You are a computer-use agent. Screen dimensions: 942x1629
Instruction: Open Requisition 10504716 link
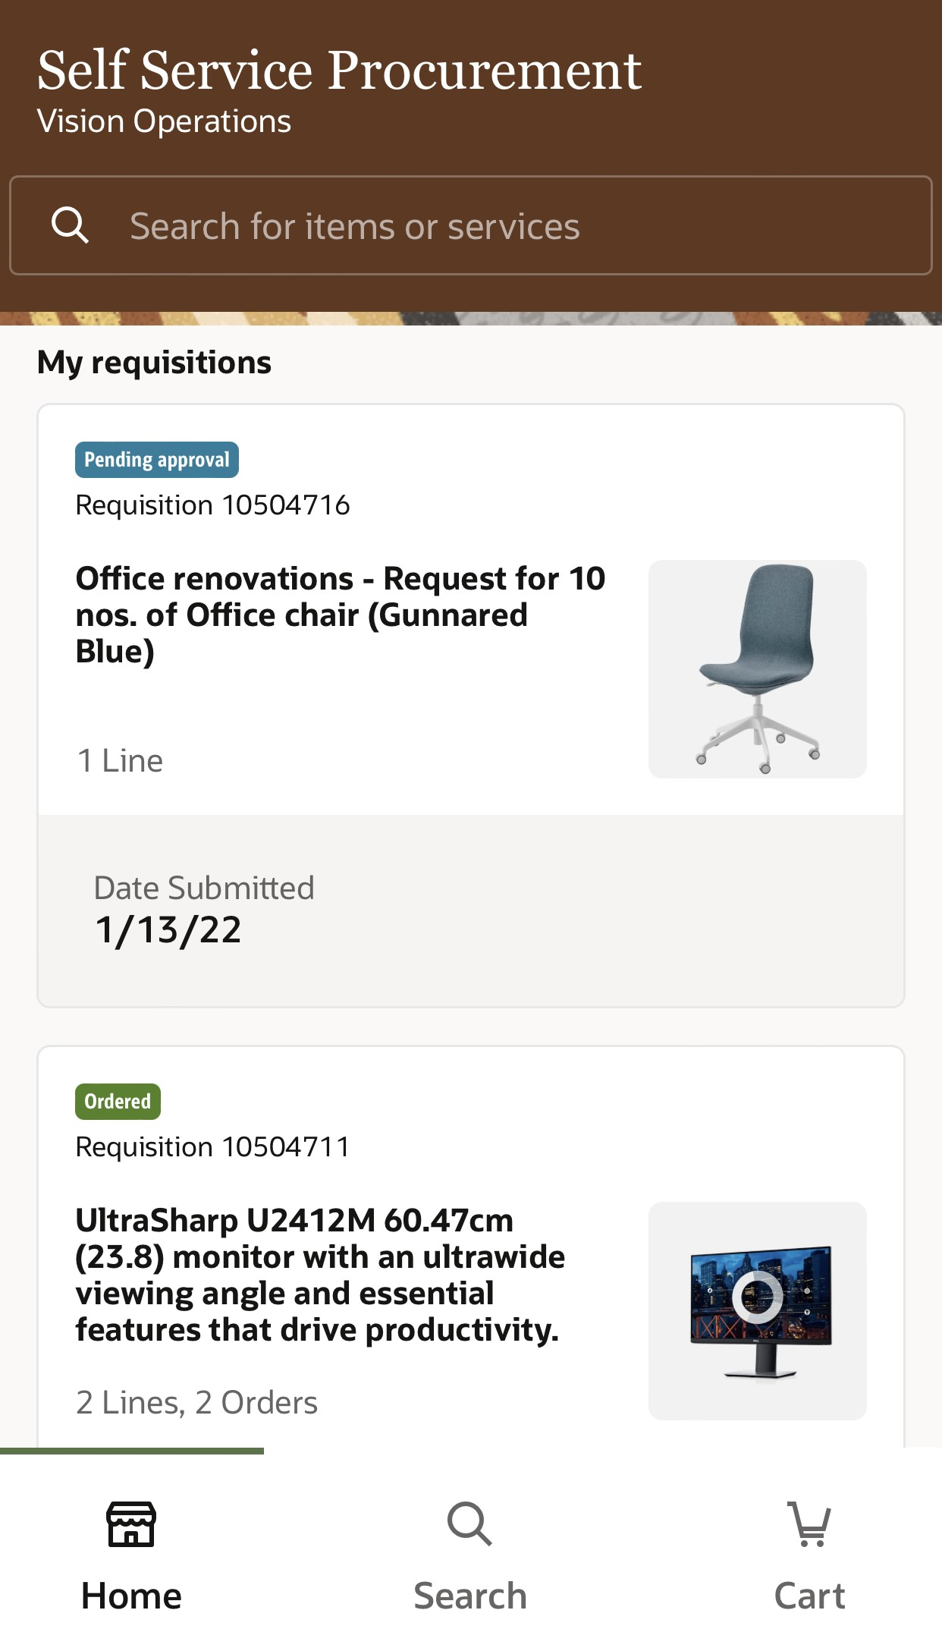point(212,505)
